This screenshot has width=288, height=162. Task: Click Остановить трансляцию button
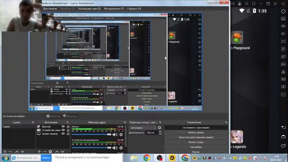pyautogui.click(x=196, y=128)
